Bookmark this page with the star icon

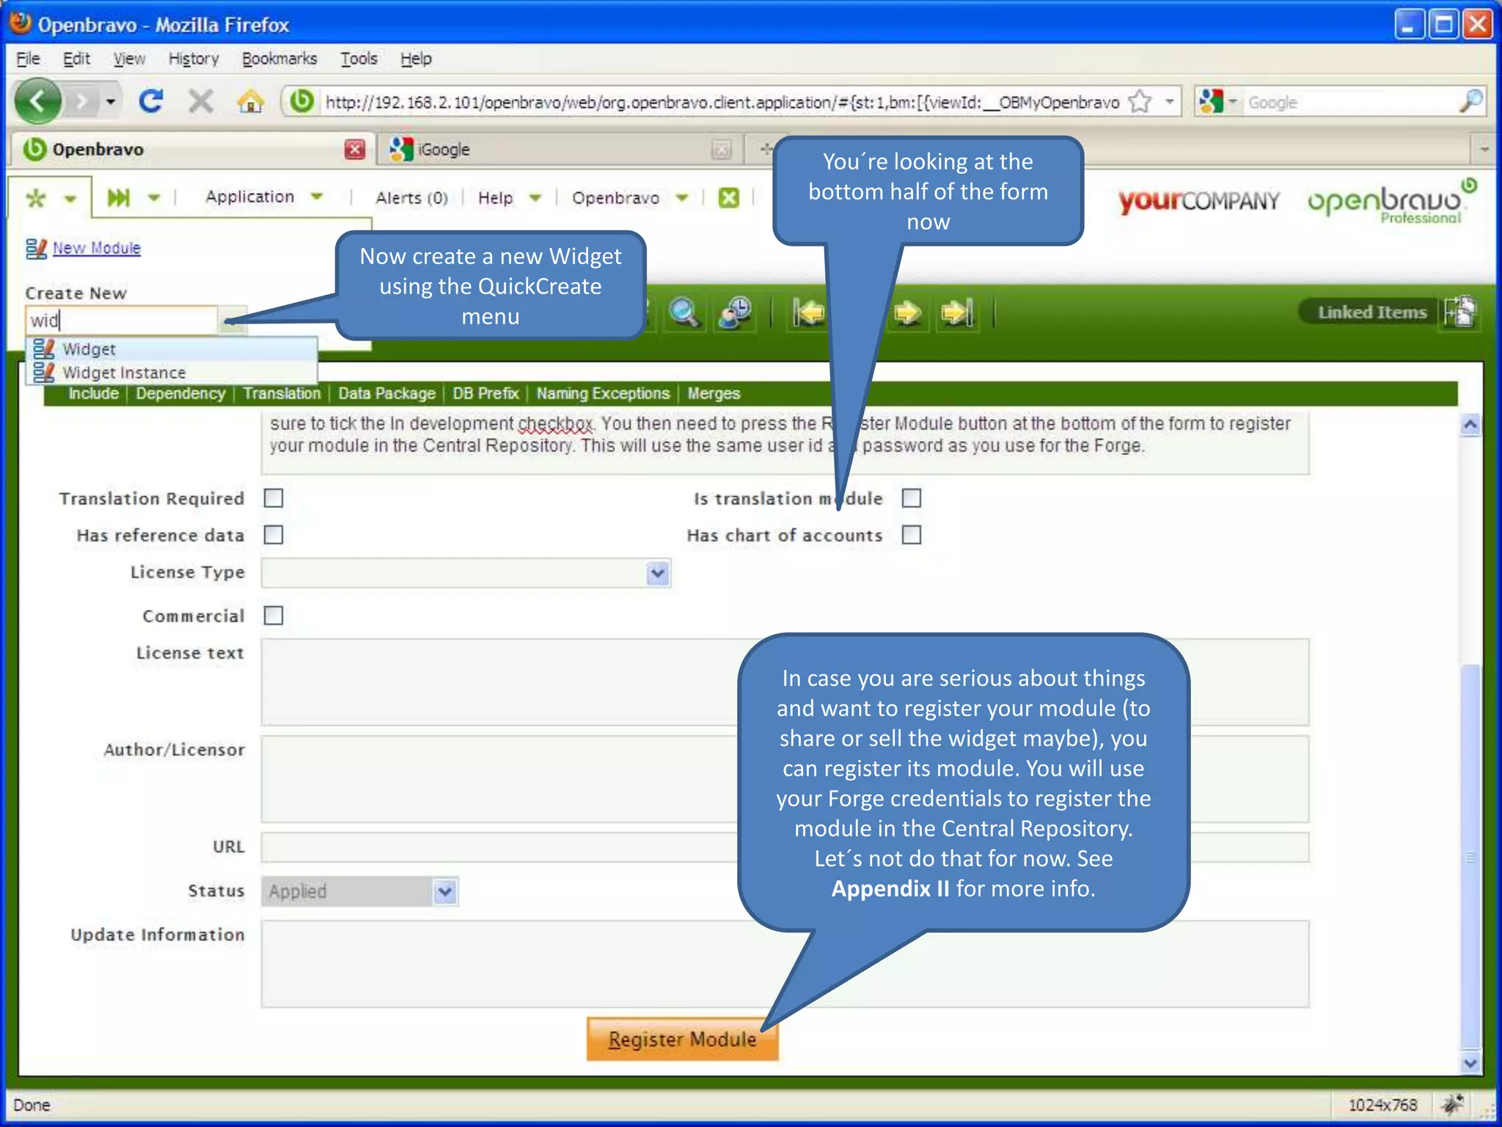pyautogui.click(x=1140, y=101)
